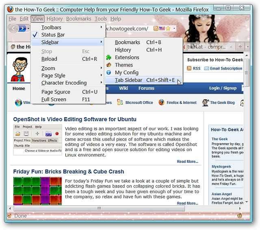The width and height of the screenshot is (260, 230).
Task: Click the Back navigation arrow
Action: (x=13, y=28)
